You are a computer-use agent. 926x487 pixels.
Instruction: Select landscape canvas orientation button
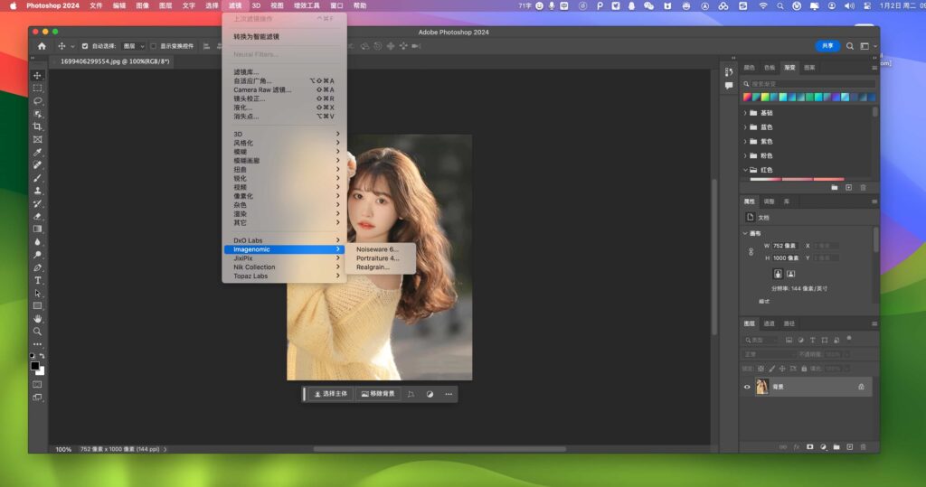point(790,274)
